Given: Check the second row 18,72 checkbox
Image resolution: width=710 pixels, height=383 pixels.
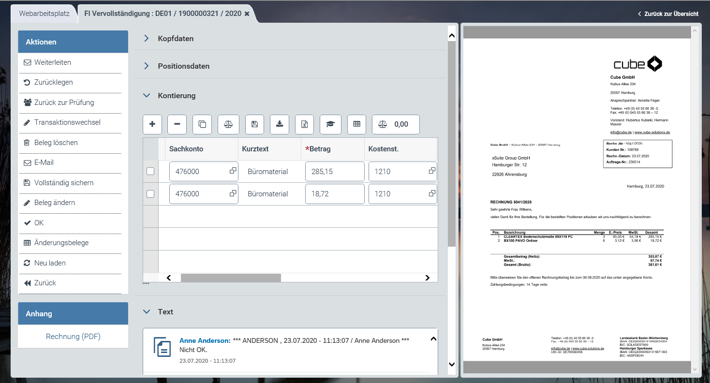Looking at the screenshot, I should (150, 194).
